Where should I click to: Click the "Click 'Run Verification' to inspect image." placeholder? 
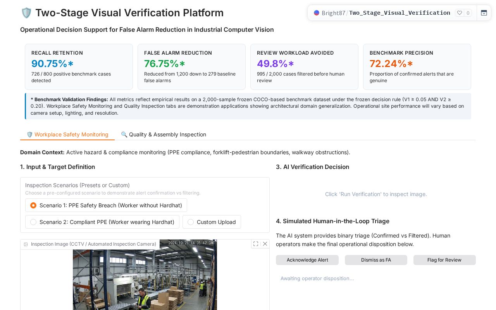click(x=376, y=194)
